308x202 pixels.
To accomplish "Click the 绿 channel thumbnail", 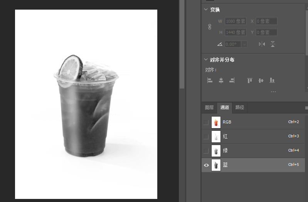I will click(216, 151).
